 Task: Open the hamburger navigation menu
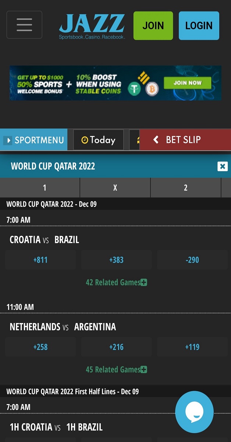[24, 25]
